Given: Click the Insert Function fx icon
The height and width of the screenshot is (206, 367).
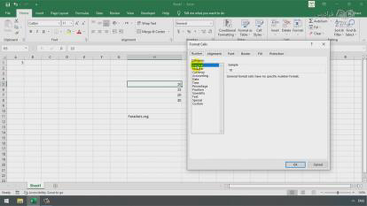Looking at the screenshot, I should tap(61, 48).
